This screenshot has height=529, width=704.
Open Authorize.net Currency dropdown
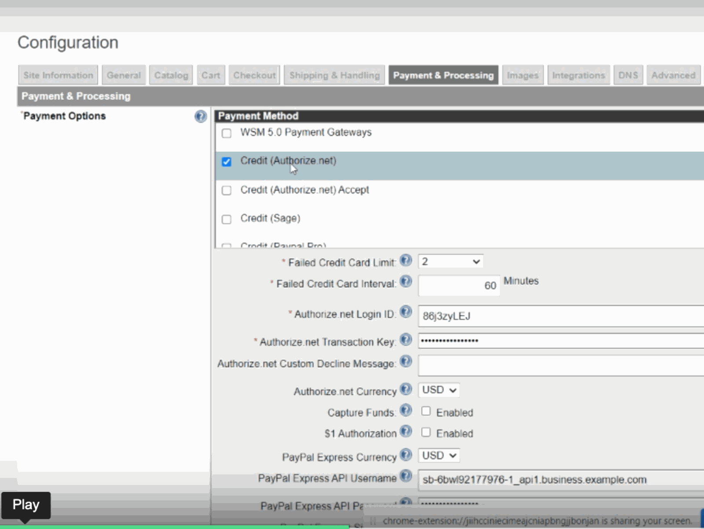pyautogui.click(x=439, y=390)
